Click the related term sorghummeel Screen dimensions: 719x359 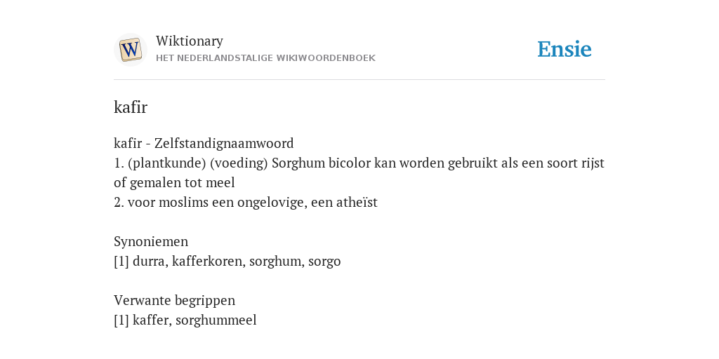[216, 320]
